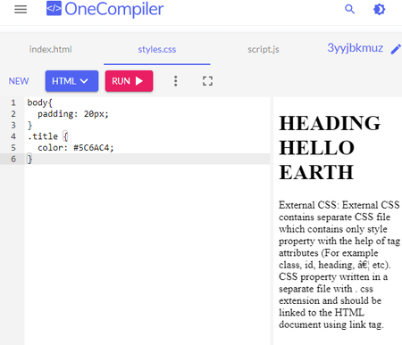This screenshot has width=402, height=345.
Task: Click the HEADING HELLO EARTH preview text
Action: pyautogui.click(x=330, y=148)
